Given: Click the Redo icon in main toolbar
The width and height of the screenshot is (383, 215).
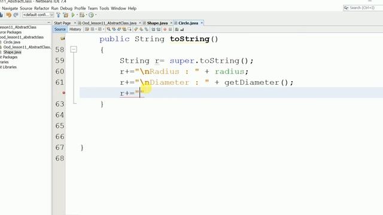Looking at the screenshot, I should [16, 15].
